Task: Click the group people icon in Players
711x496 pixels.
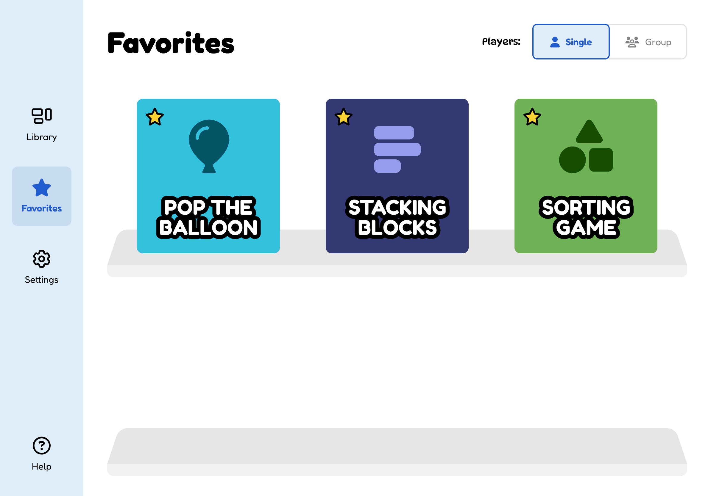Action: click(x=632, y=42)
